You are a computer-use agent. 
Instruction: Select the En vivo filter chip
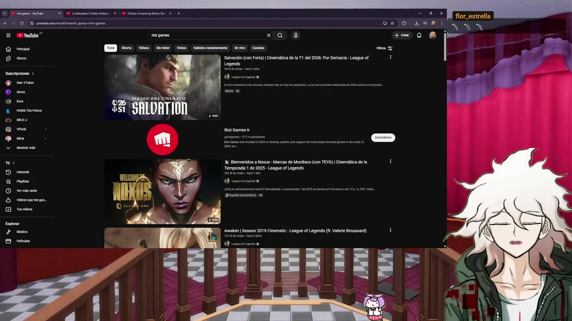pyautogui.click(x=240, y=48)
